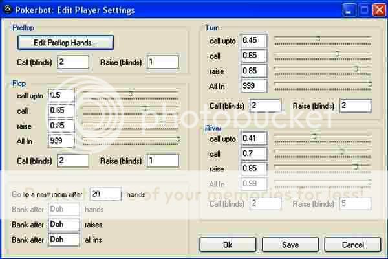Image resolution: width=388 pixels, height=259 pixels.
Task: Select the Turn call upto value field
Action: [254, 40]
